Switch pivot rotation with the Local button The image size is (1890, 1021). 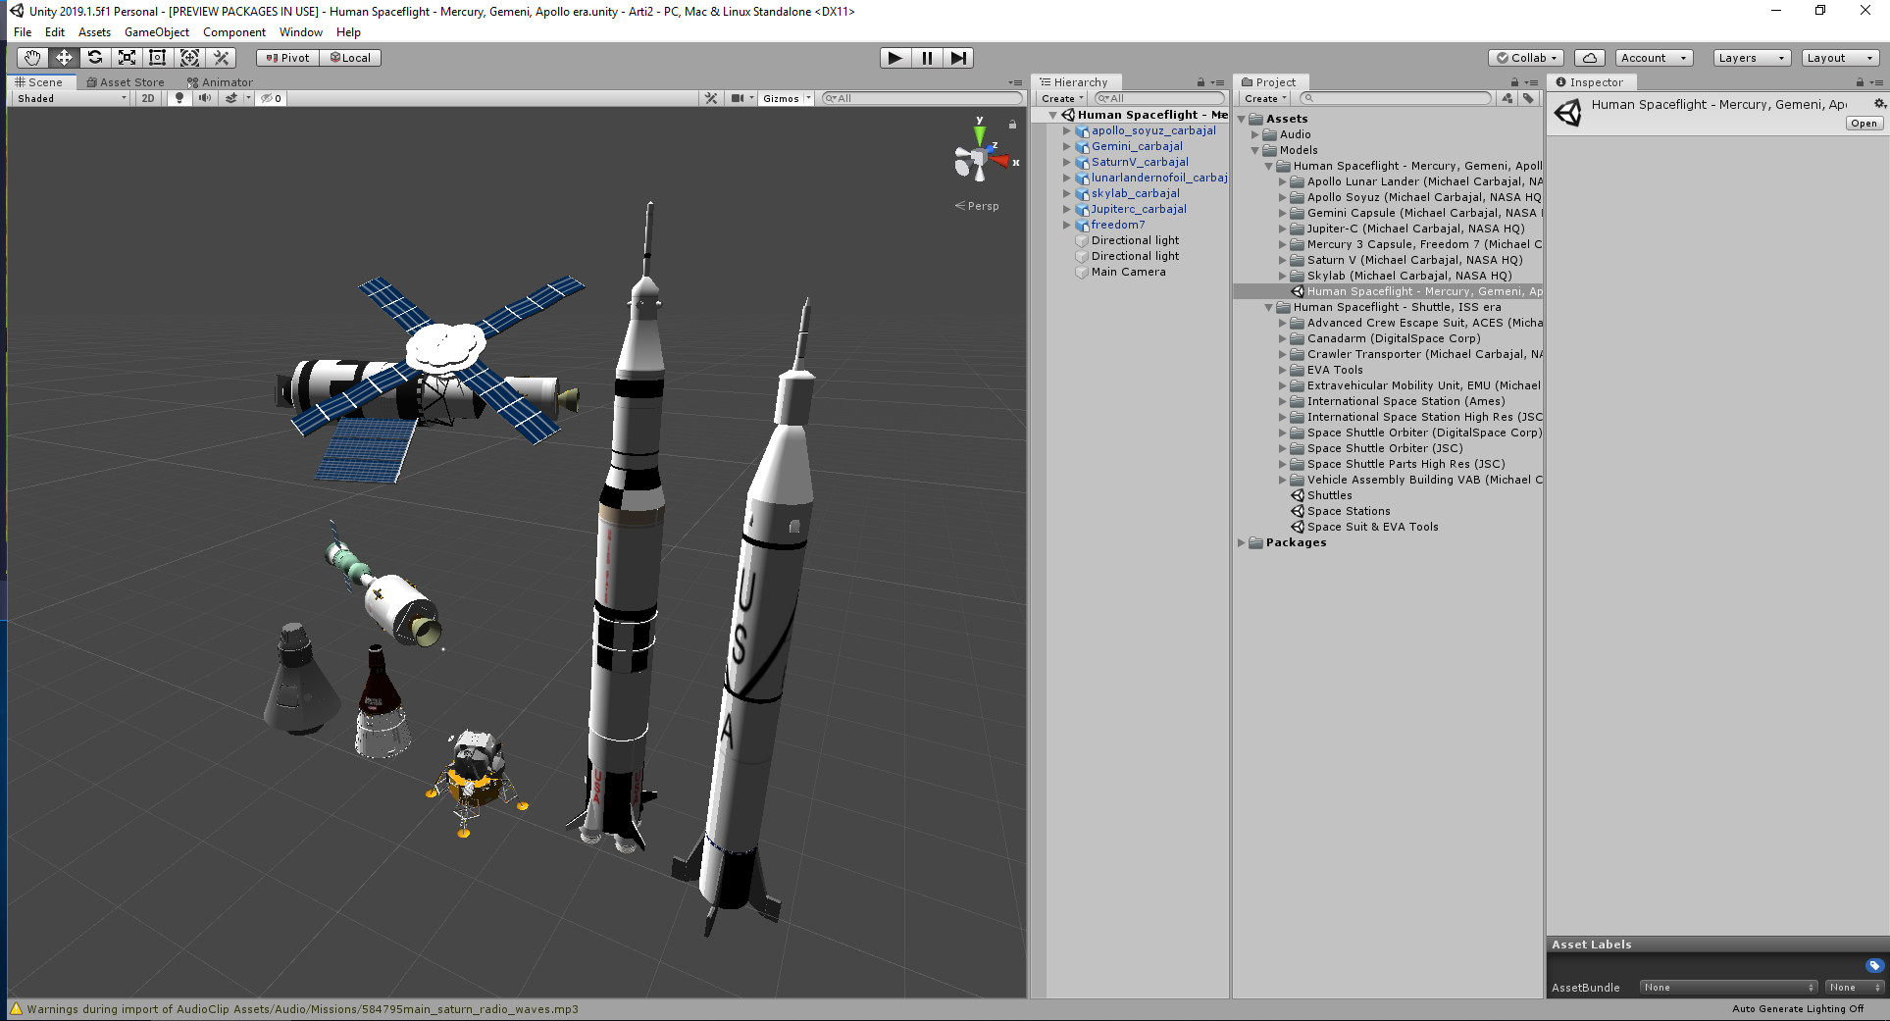point(350,57)
